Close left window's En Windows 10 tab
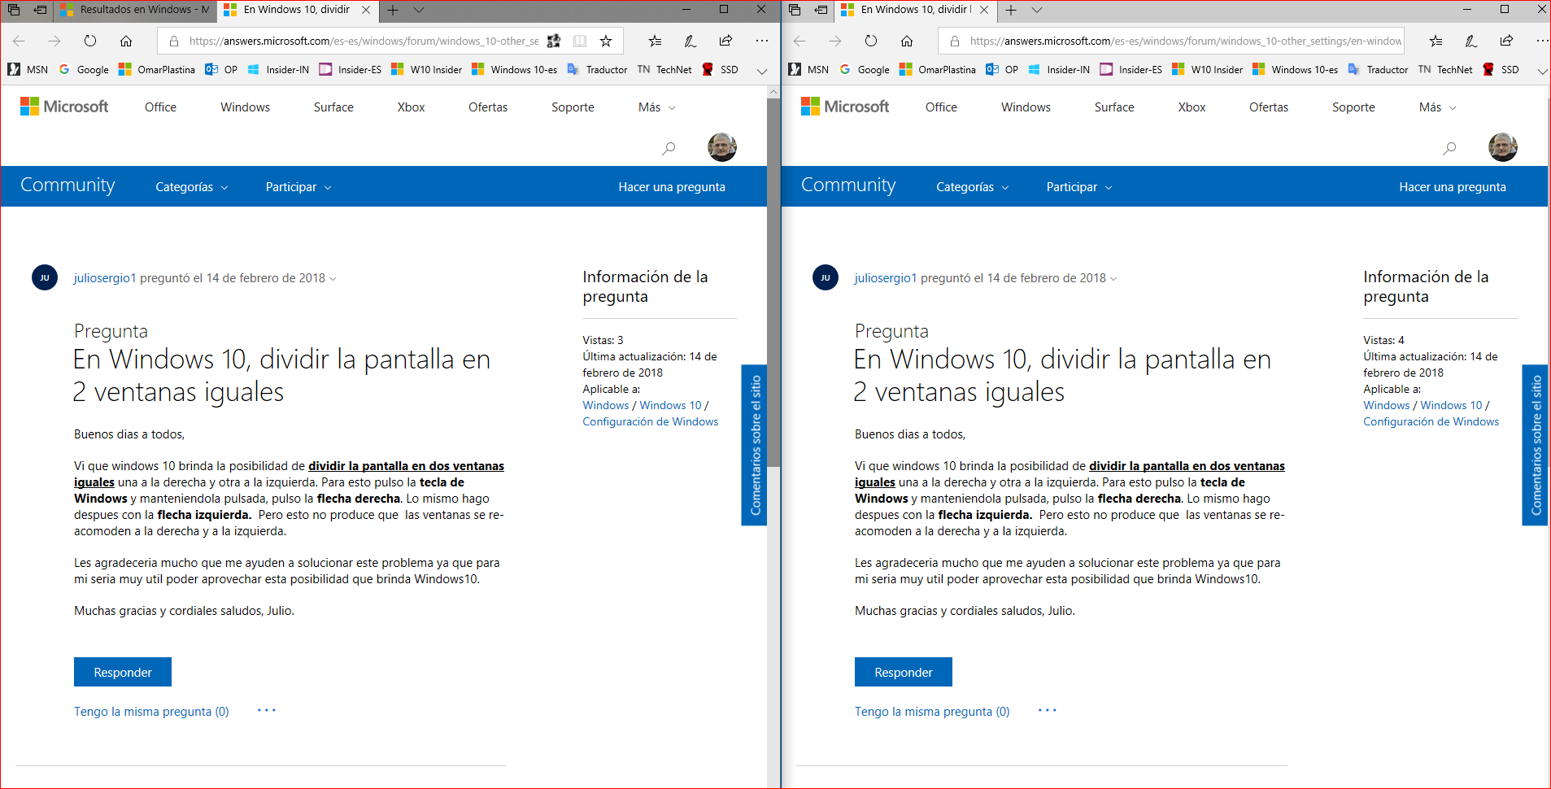The image size is (1551, 789). [x=366, y=10]
